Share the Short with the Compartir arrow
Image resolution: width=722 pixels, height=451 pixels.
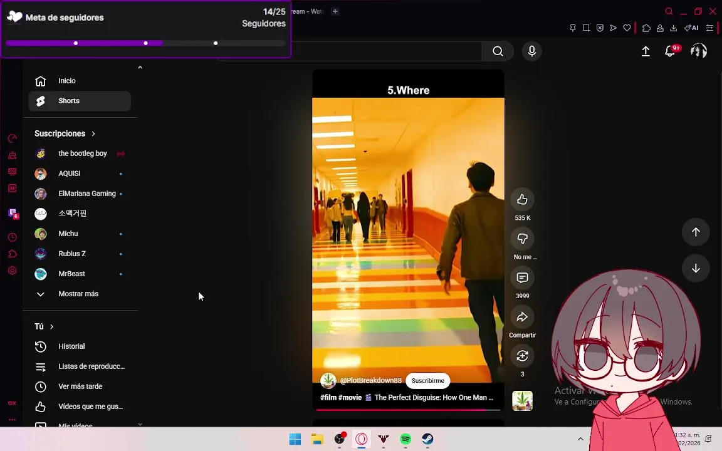522,316
